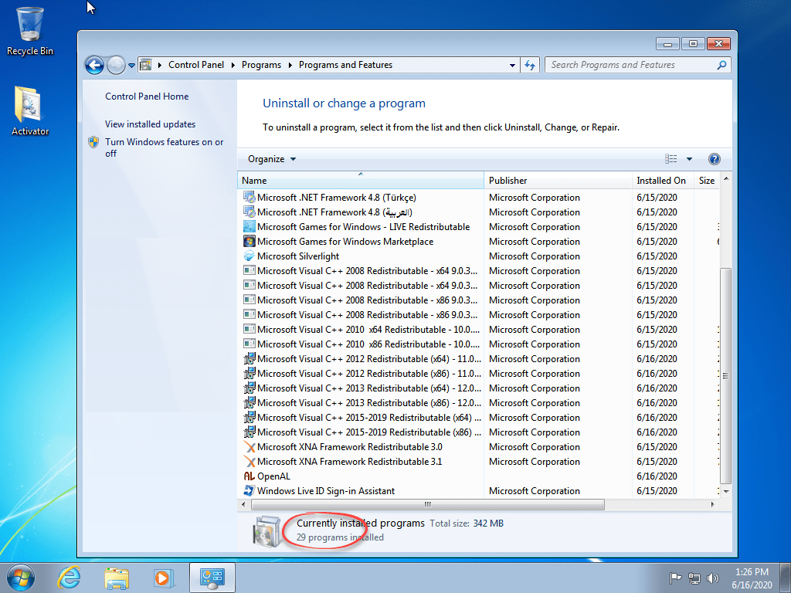The height and width of the screenshot is (593, 791).
Task: Click '6/16/2020' date in OpenAL row
Action: point(657,476)
